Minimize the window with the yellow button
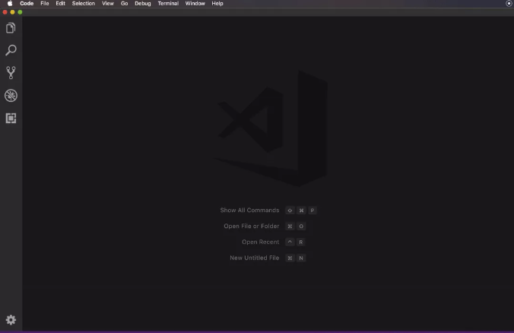This screenshot has height=333, width=514. [12, 12]
